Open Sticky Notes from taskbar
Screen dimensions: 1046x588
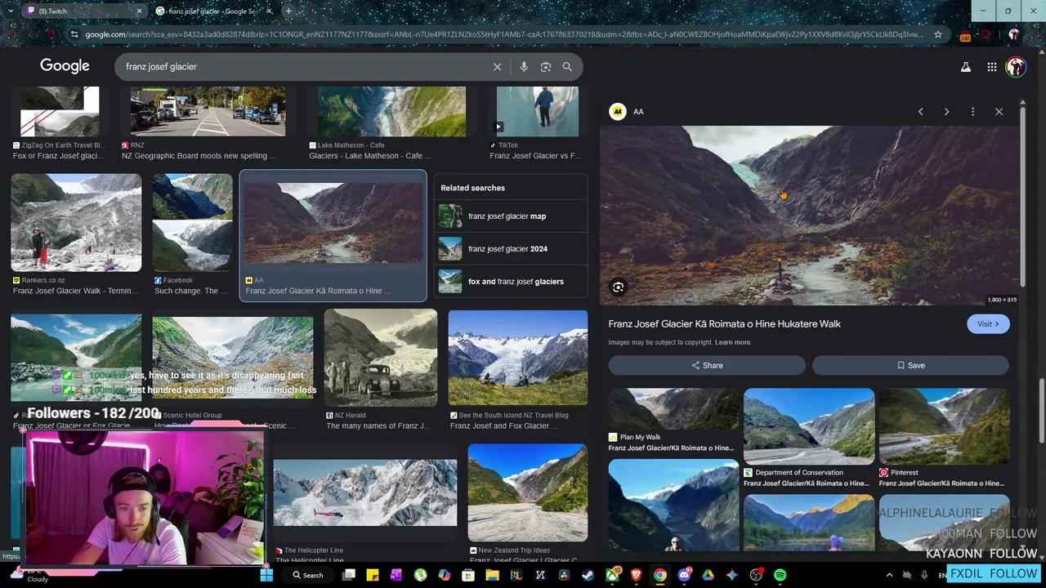point(372,575)
